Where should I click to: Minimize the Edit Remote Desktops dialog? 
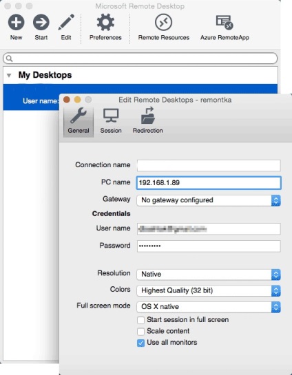[78, 100]
